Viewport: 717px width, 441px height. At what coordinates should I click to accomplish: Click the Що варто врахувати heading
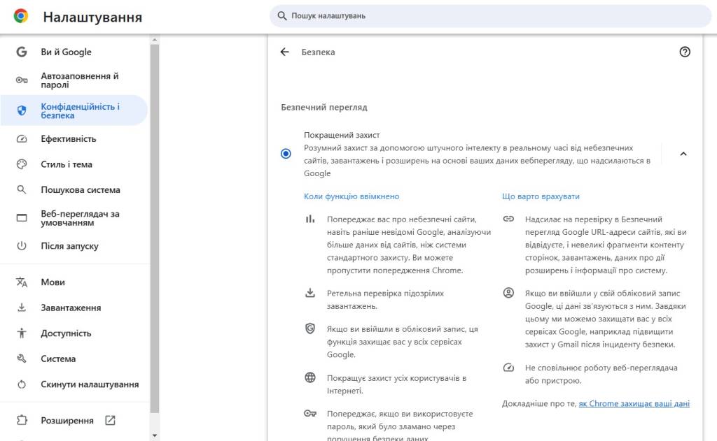(541, 196)
